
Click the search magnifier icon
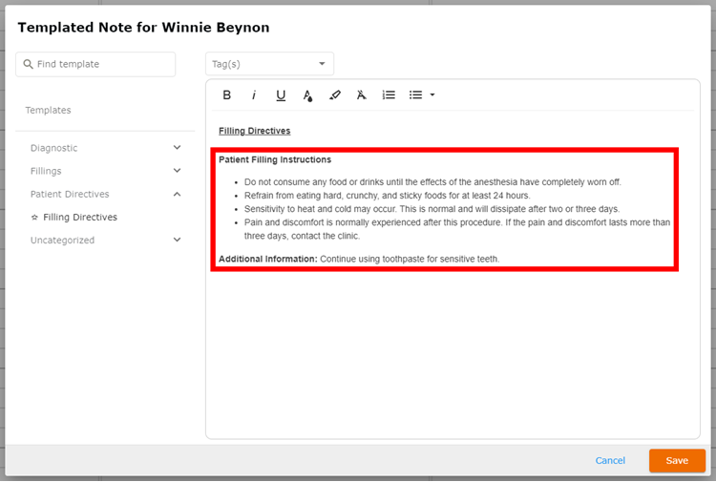pyautogui.click(x=28, y=64)
